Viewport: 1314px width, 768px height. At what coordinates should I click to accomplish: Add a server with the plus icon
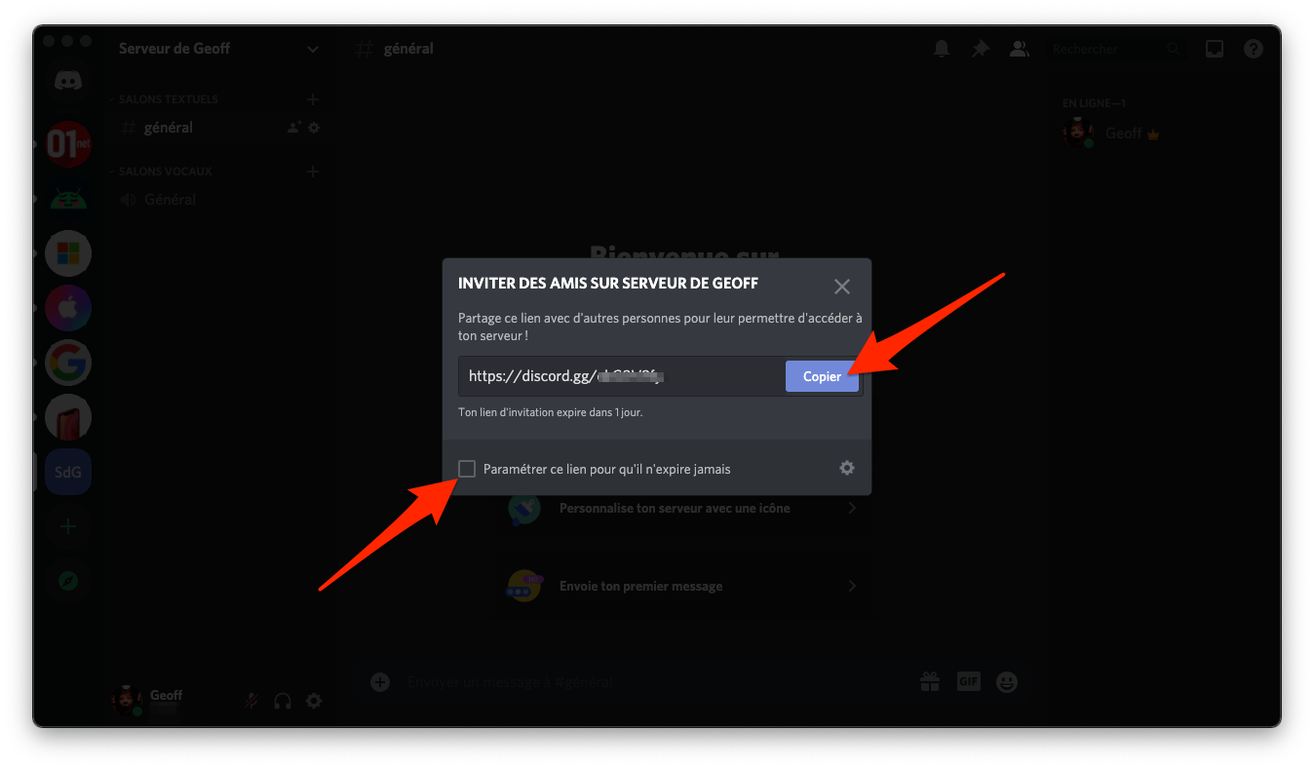point(68,526)
